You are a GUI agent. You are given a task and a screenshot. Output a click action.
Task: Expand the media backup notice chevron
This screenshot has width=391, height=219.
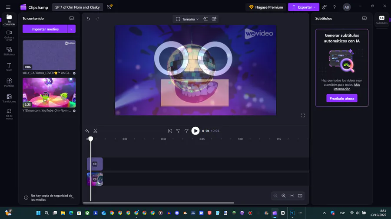pos(72,198)
